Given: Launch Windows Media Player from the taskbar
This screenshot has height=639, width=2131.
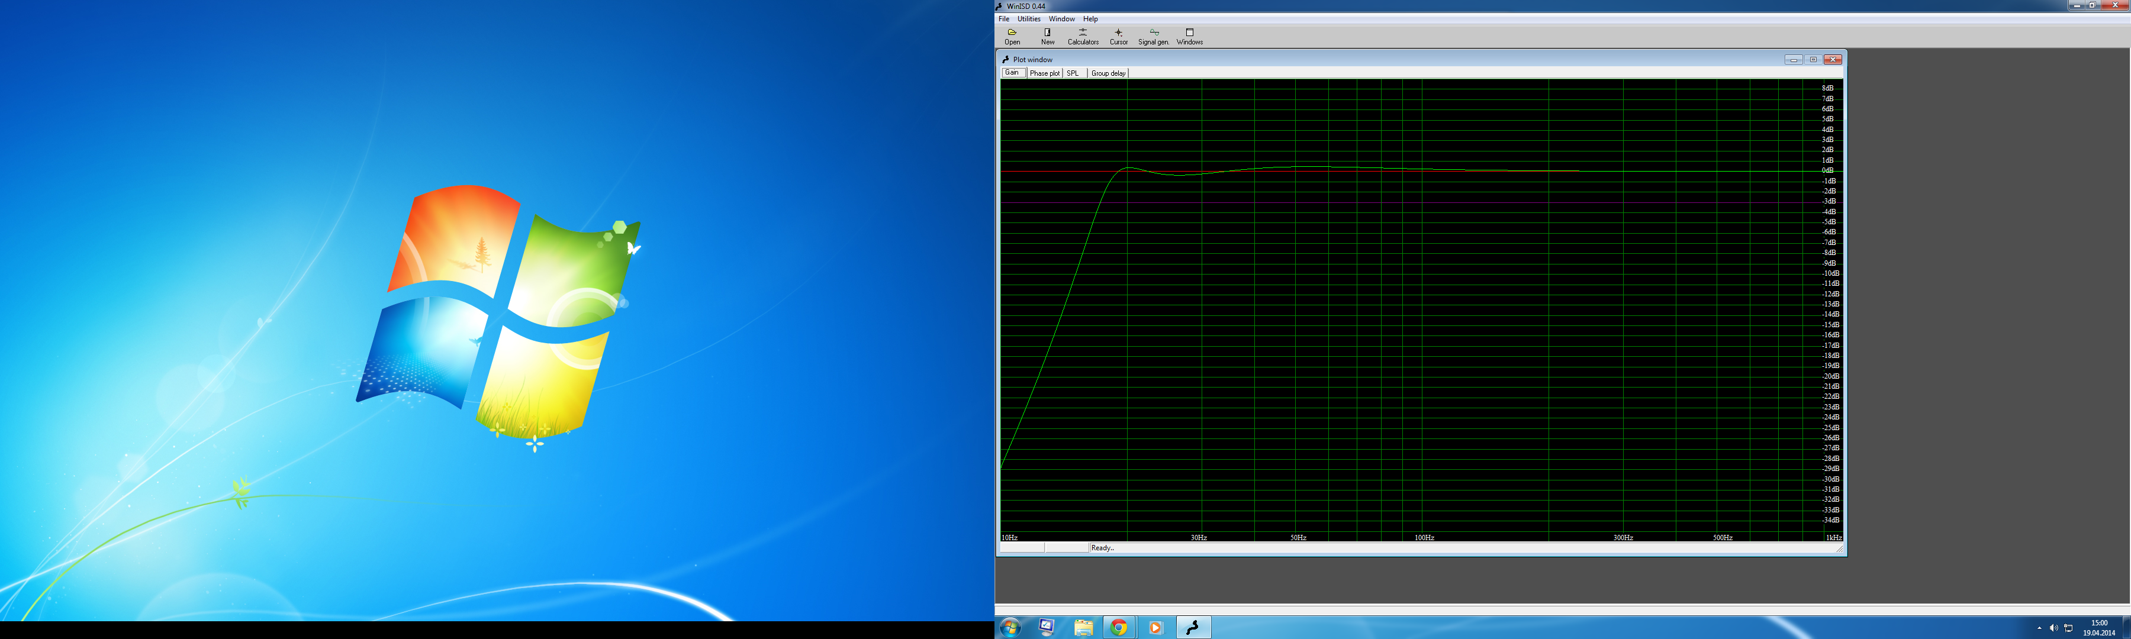Looking at the screenshot, I should (1155, 627).
